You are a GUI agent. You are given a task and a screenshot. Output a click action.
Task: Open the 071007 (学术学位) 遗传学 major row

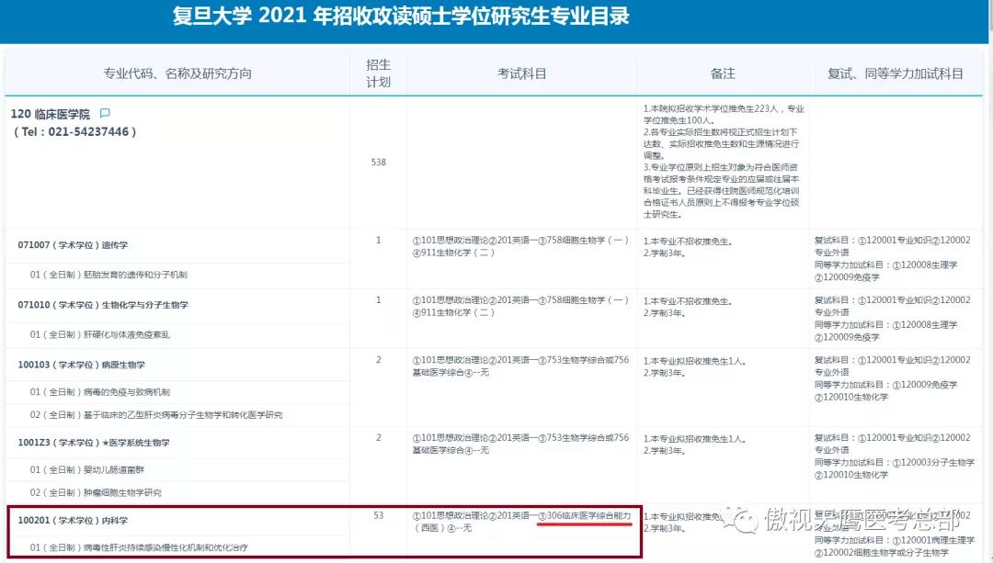pyautogui.click(x=73, y=245)
